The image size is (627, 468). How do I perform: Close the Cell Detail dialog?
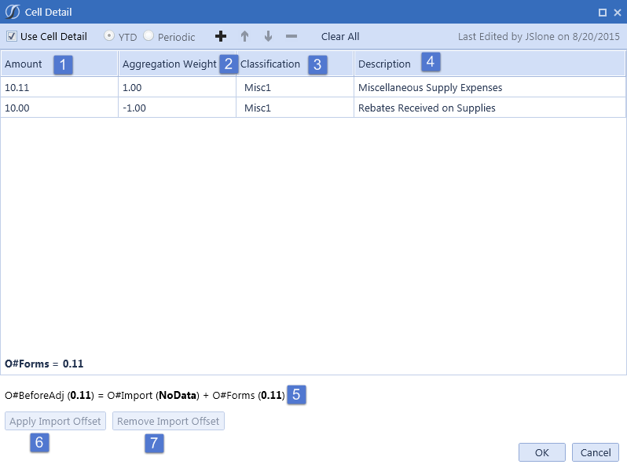[x=617, y=13]
